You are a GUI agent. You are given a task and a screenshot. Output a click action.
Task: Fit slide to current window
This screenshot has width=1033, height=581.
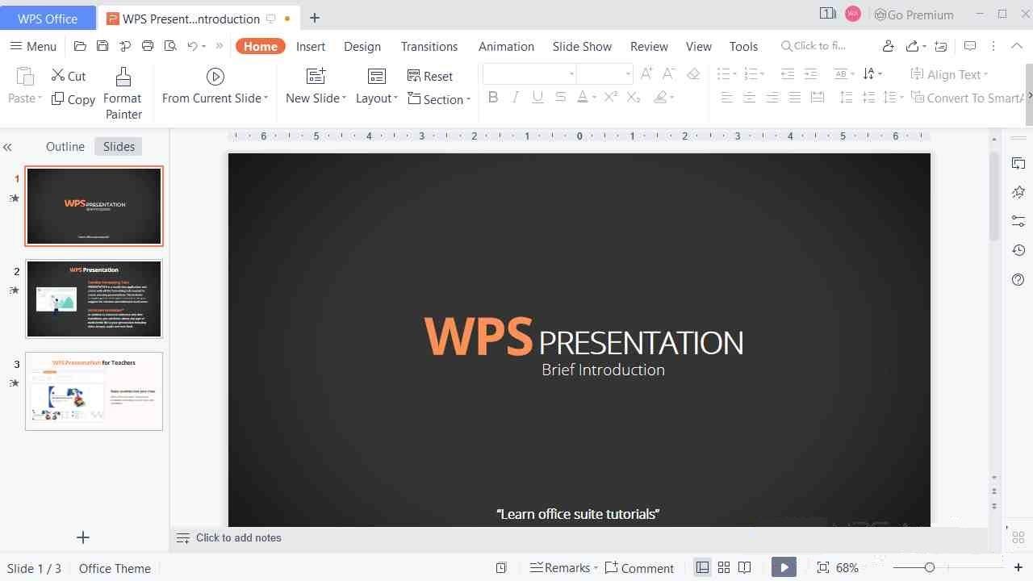pos(822,567)
